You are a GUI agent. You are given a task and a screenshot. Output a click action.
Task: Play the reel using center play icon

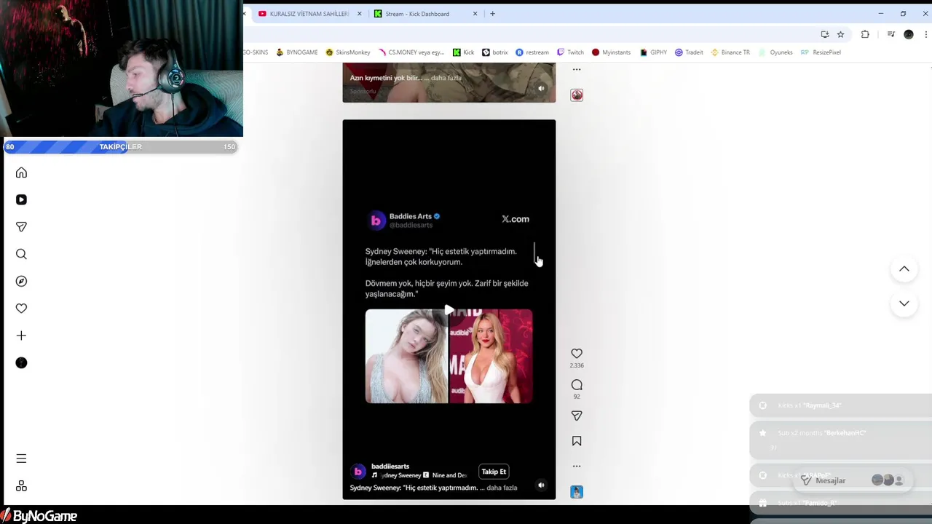[449, 310]
